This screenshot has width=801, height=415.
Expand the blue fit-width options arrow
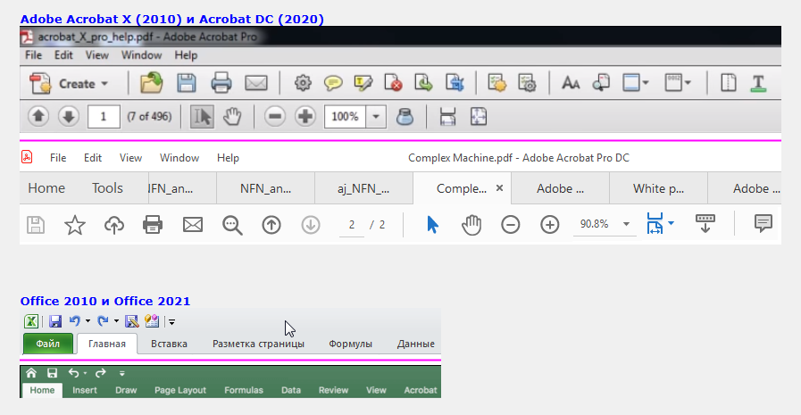pos(672,223)
